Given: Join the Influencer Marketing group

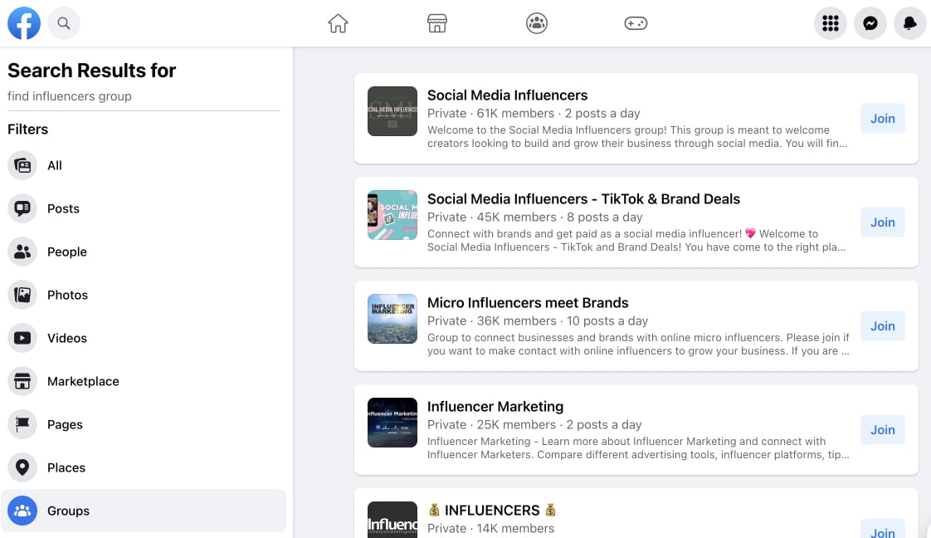Looking at the screenshot, I should coord(882,430).
